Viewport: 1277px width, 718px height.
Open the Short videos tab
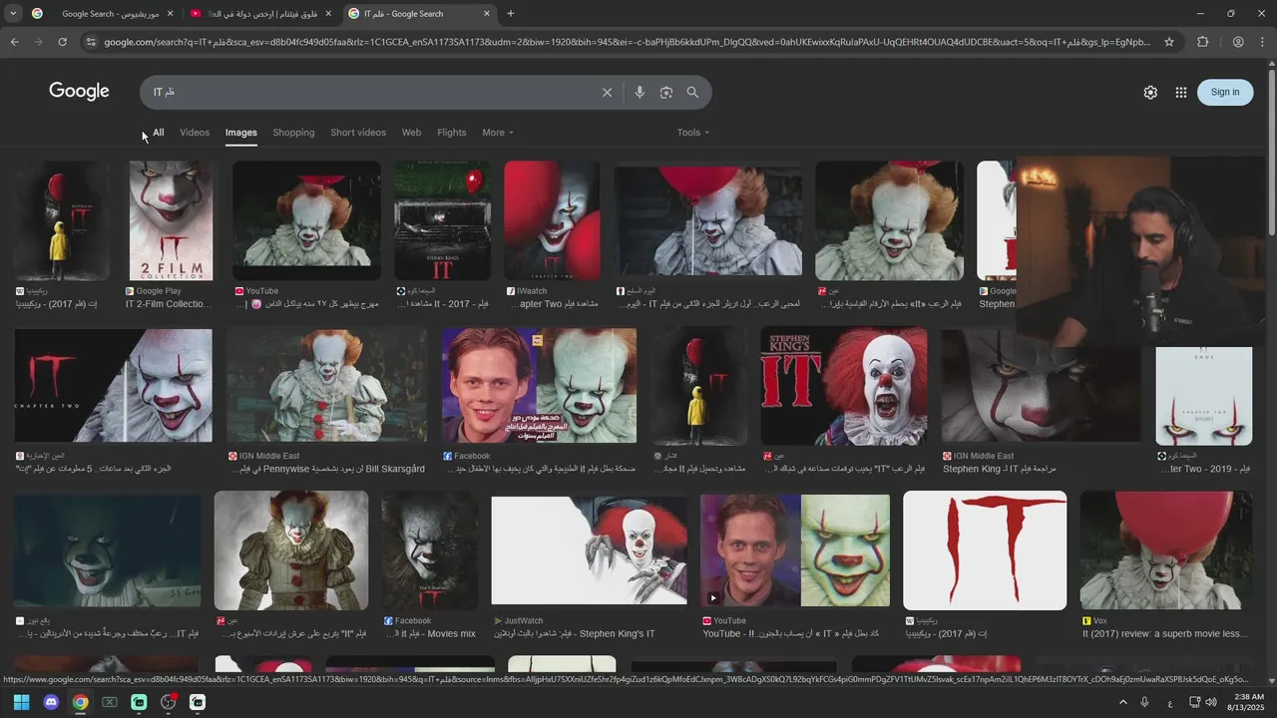pyautogui.click(x=358, y=133)
